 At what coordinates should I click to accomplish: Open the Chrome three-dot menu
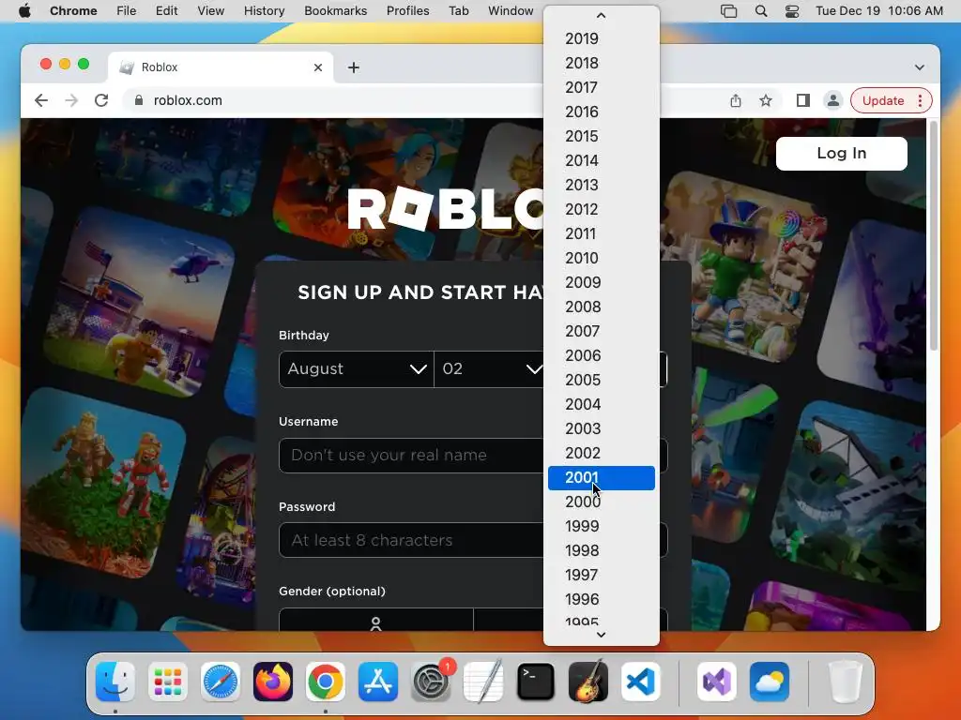tap(920, 100)
